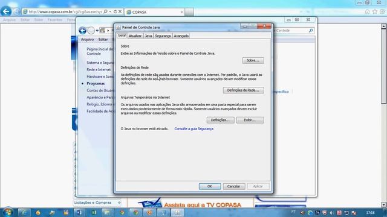Switch to the Geral tab

coord(122,36)
